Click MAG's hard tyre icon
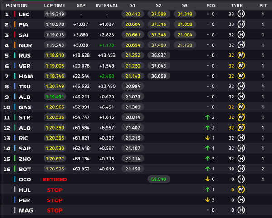Viewport: 272px width, 218px height. [x=241, y=210]
